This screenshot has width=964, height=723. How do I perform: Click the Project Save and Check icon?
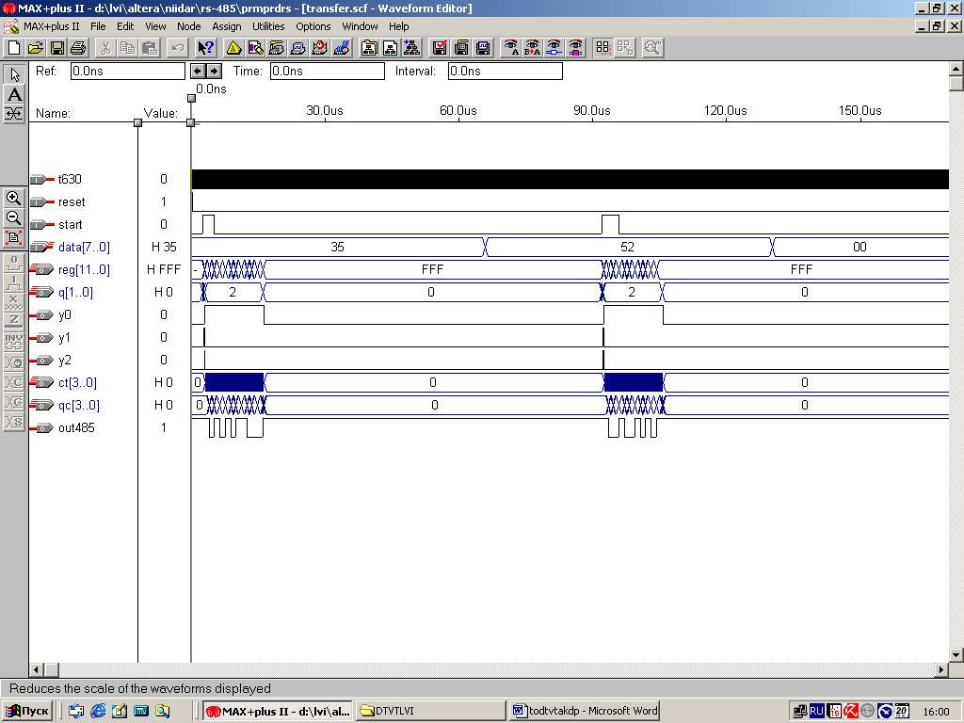click(439, 48)
